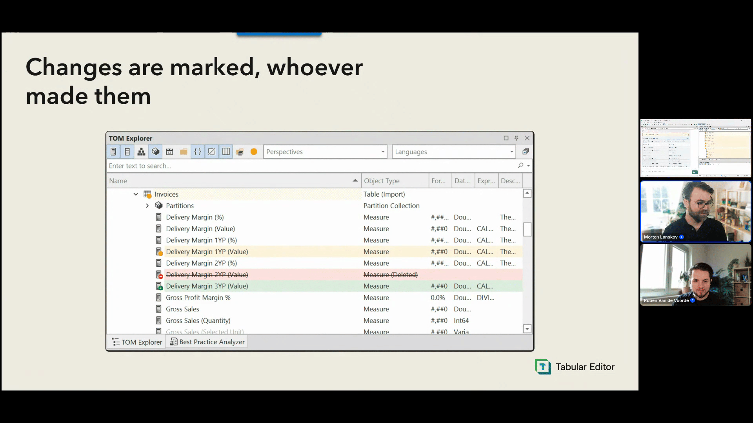This screenshot has width=753, height=423.
Task: Expand the Partitions node
Action: click(147, 206)
